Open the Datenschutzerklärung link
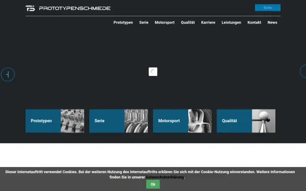The image size is (306, 191). pyautogui.click(x=165, y=177)
